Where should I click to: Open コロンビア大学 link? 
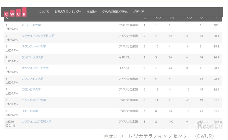click(31, 89)
